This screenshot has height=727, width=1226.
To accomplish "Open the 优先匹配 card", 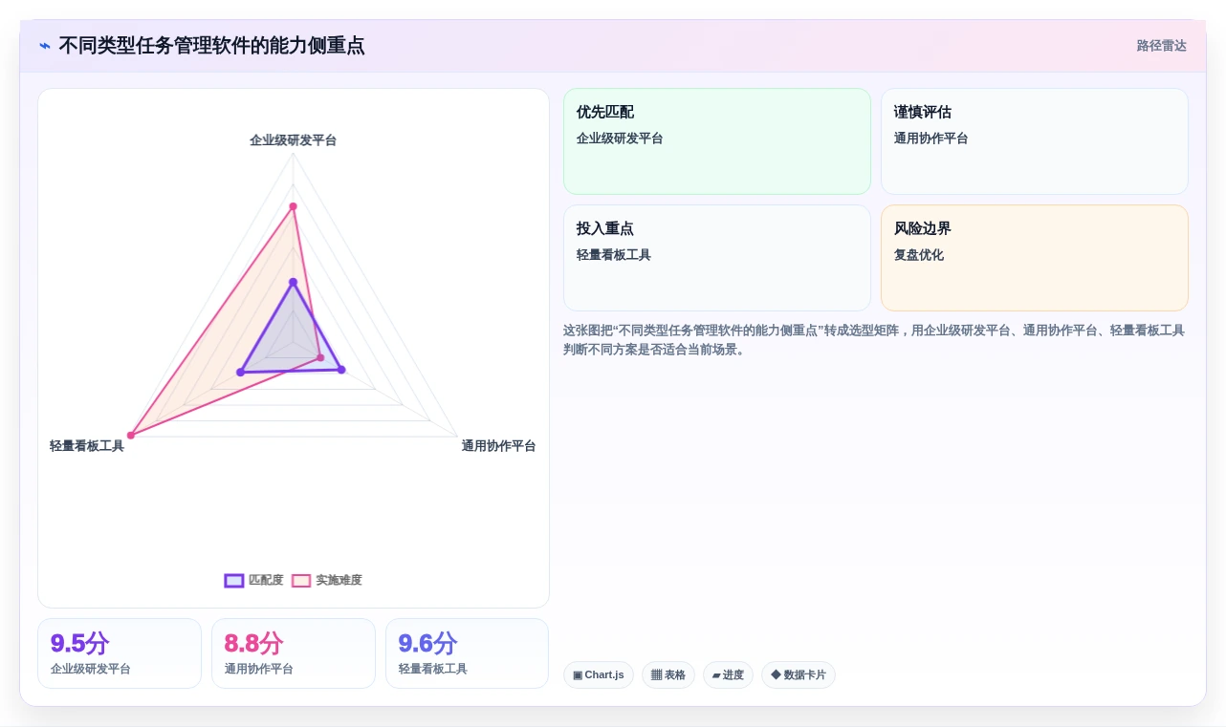I will tap(717, 141).
